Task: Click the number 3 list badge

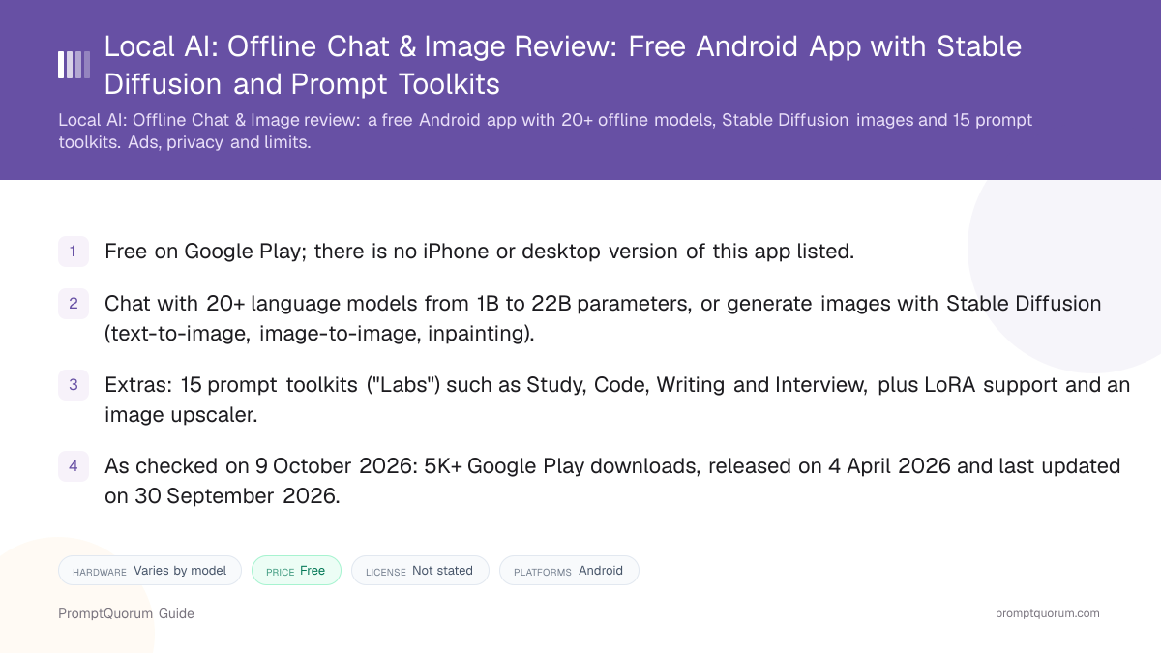Action: click(x=74, y=385)
